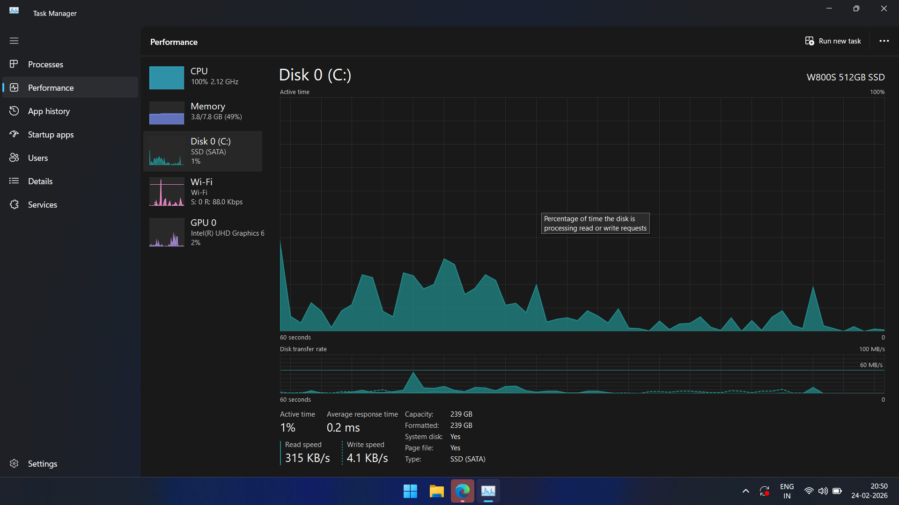Screen dimensions: 899x505
Task: Toggle the hamburger navigation menu
Action: point(14,41)
